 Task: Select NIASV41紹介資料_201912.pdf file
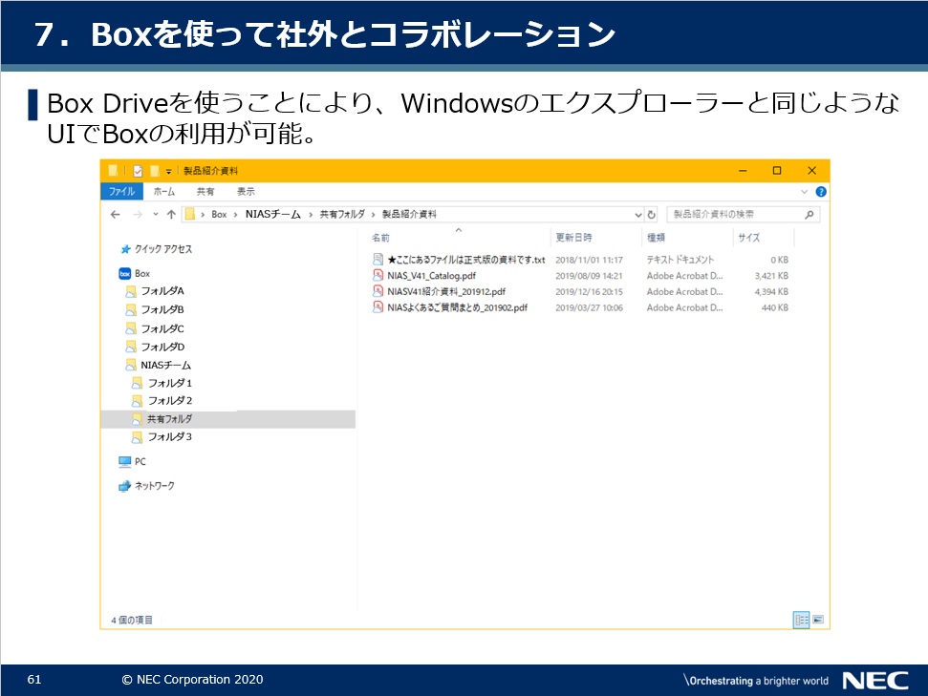click(x=446, y=291)
